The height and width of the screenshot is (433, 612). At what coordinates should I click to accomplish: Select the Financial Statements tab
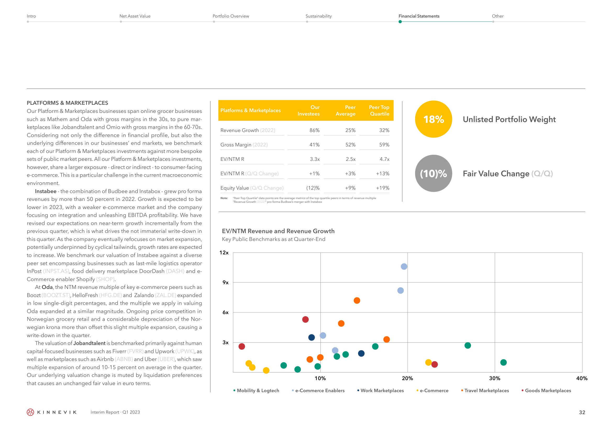419,16
